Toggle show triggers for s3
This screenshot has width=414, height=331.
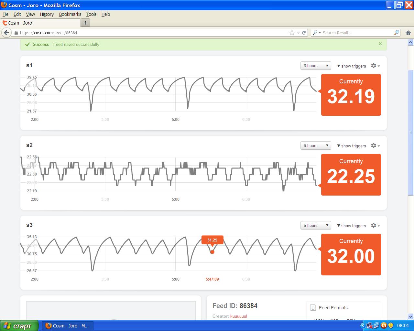(352, 226)
